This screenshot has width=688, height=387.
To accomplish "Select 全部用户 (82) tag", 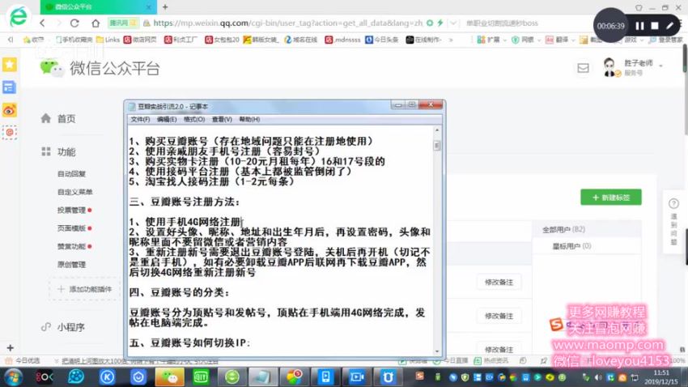I will coord(564,229).
